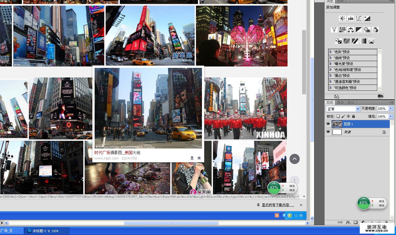
Task: Expand the "黑白" 预设 list
Action: (x=330, y=76)
